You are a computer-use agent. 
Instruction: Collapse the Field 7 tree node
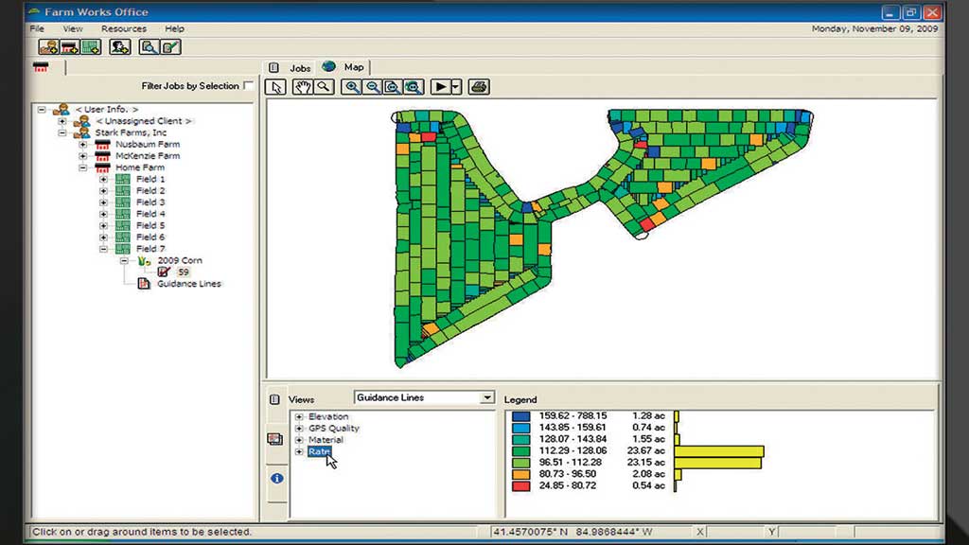pyautogui.click(x=104, y=249)
